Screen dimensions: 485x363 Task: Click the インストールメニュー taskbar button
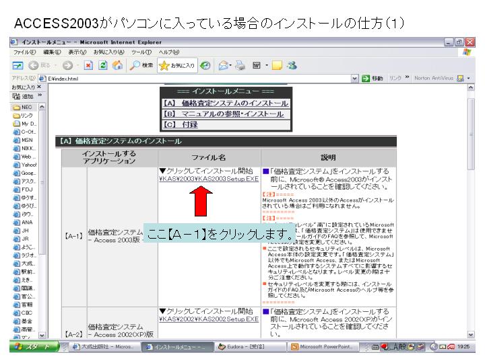[178, 347]
